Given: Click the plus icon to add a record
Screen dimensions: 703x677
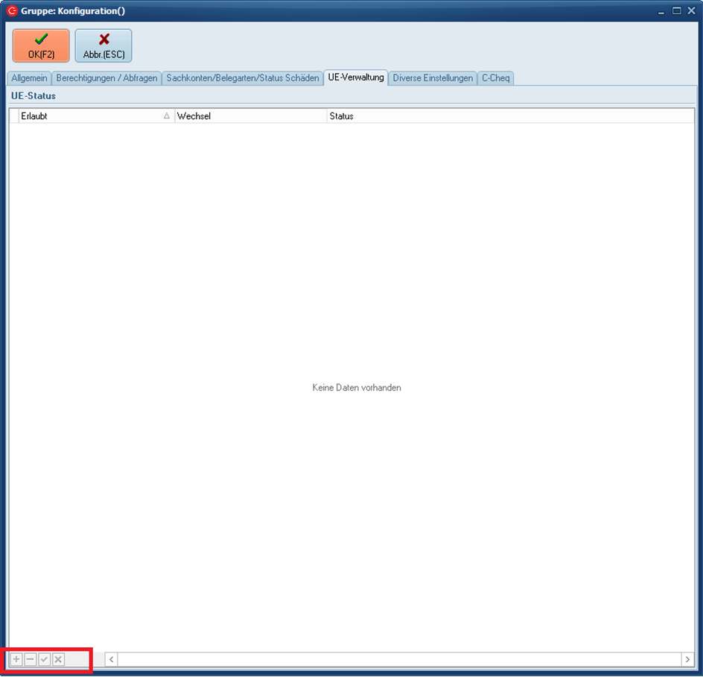Looking at the screenshot, I should tap(16, 660).
